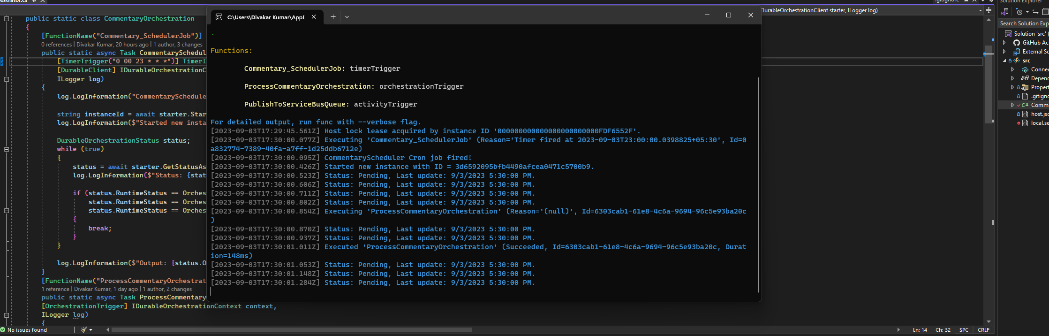Image resolution: width=1049 pixels, height=336 pixels.
Task: Click 'Divakar Kumar, 1 day ago' CodeLens
Action: point(106,289)
